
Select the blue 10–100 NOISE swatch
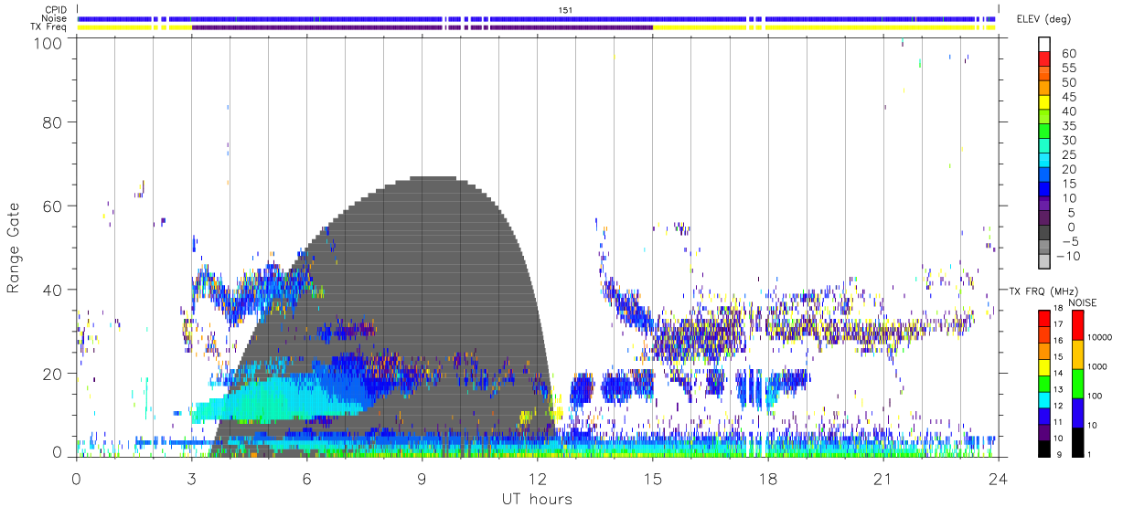pos(1079,412)
